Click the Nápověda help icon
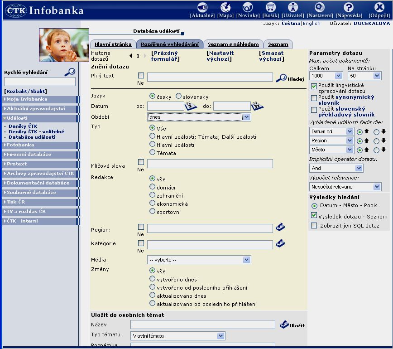This screenshot has width=393, height=349. tap(348, 7)
